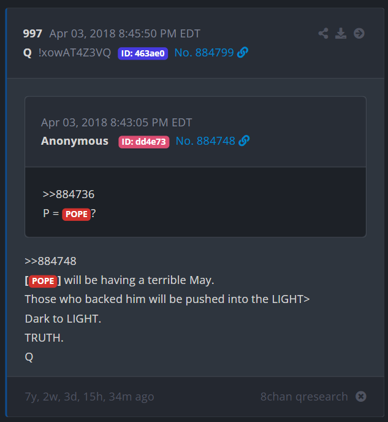Click the tripcode !xowAT4Z3VQ
Screen dimensions: 388x422
pyautogui.click(x=75, y=53)
